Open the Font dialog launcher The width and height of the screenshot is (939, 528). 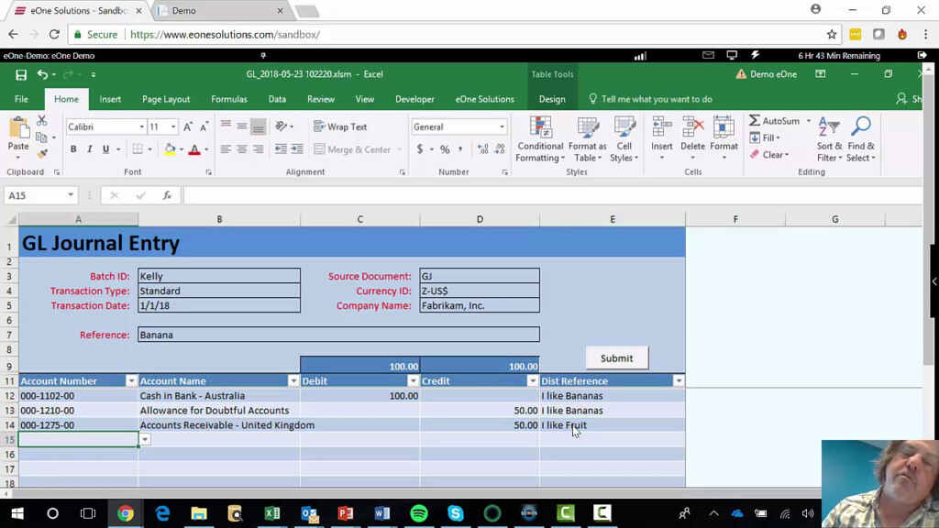point(208,172)
